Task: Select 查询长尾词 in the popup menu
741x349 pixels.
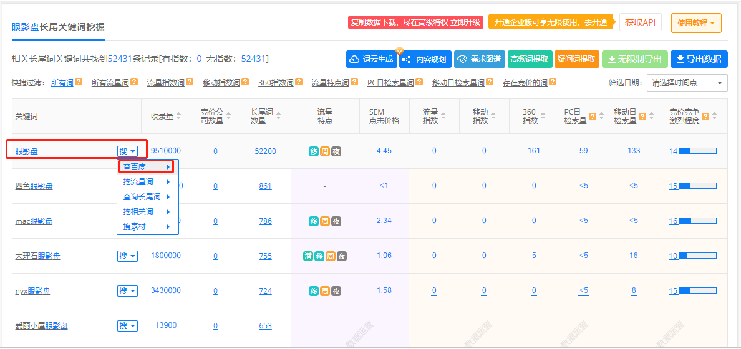Action: [147, 197]
